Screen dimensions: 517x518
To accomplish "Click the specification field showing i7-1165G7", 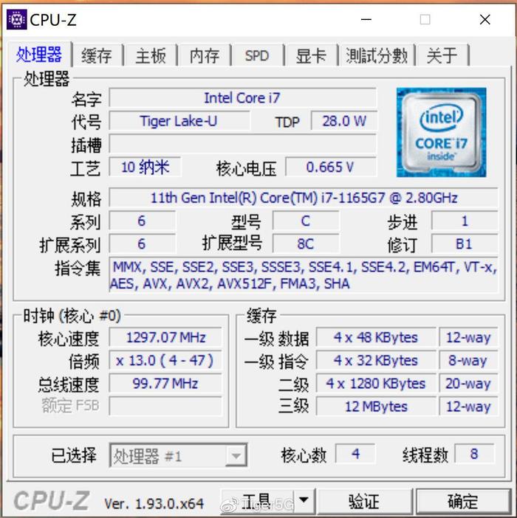I will pos(304,198).
